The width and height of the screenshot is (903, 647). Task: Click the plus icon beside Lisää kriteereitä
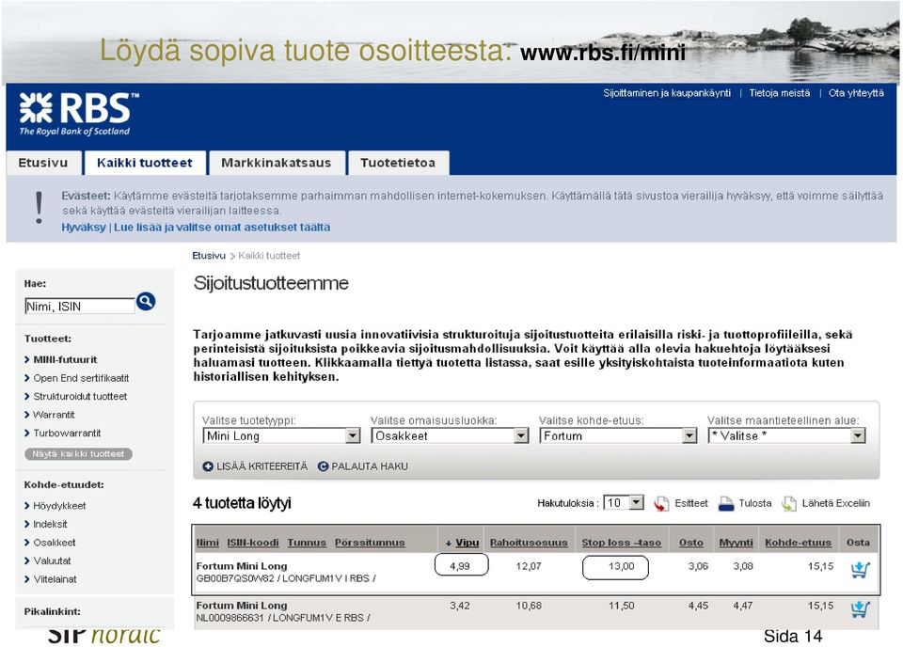click(x=208, y=466)
